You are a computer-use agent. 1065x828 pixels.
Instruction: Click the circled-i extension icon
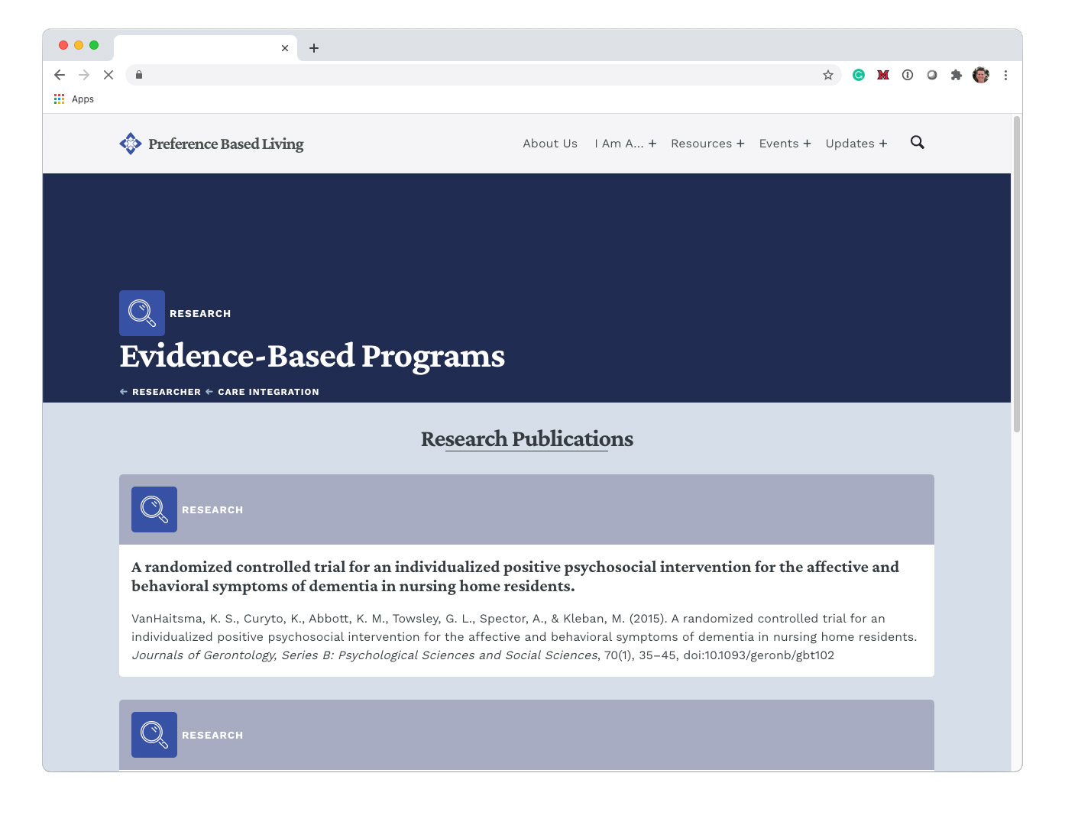(x=908, y=75)
